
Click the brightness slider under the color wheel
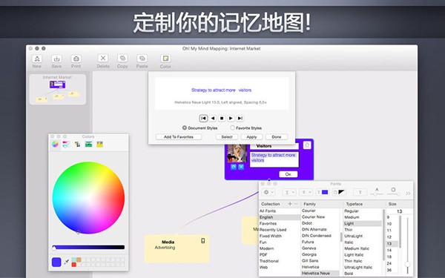pos(88,248)
